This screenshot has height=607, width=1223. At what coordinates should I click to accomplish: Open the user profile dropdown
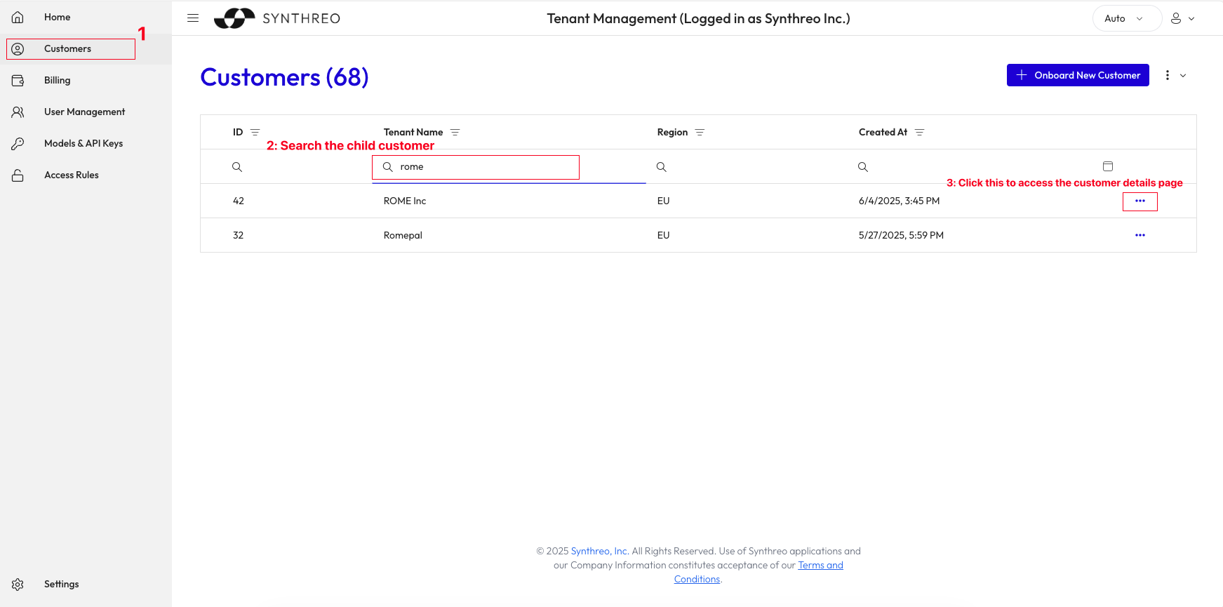point(1182,19)
